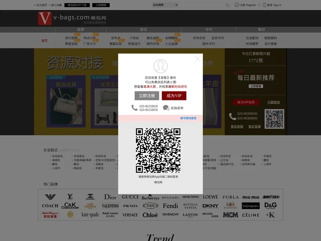Open the 全站搜索 search scope dropdown
The height and width of the screenshot is (241, 321).
tap(165, 5)
